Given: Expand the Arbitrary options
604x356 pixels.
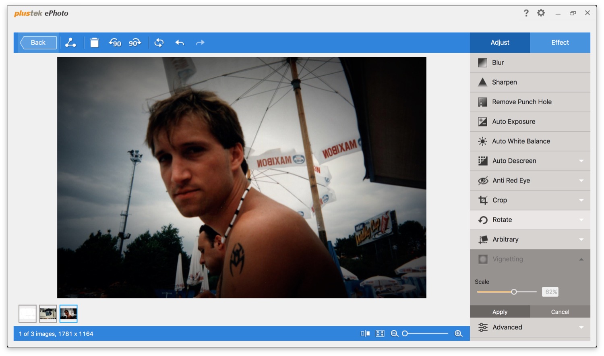Looking at the screenshot, I should (x=581, y=240).
